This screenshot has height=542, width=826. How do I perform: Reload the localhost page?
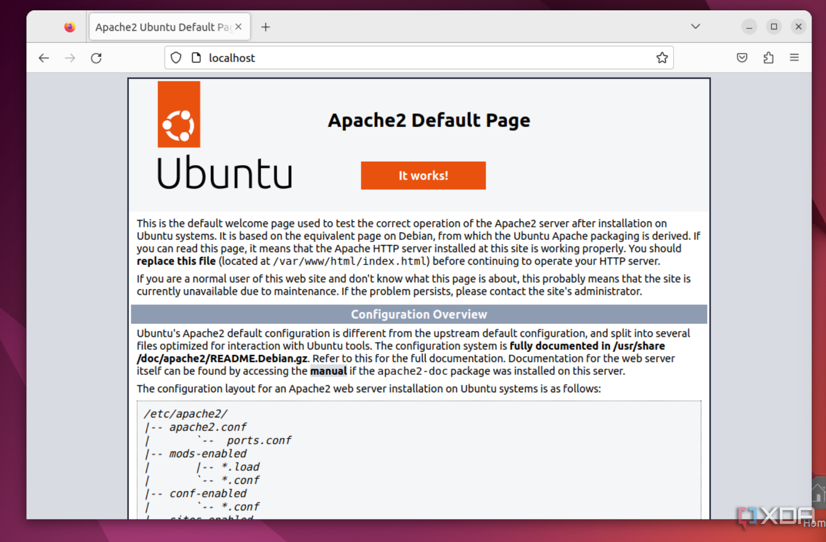pos(96,58)
